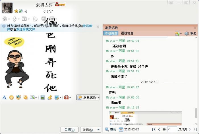Click the yellow star icon under the avatar
This screenshot has height=134, width=199.
(16, 11)
